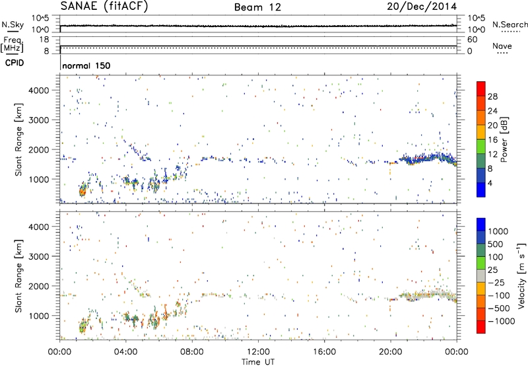This screenshot has width=528, height=366.
Task: Click the blue bottom power color segment
Action: [x=481, y=190]
